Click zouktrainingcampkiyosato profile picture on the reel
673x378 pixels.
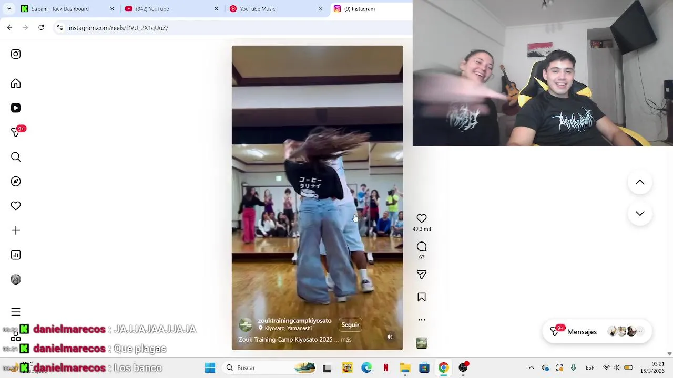coord(246,325)
